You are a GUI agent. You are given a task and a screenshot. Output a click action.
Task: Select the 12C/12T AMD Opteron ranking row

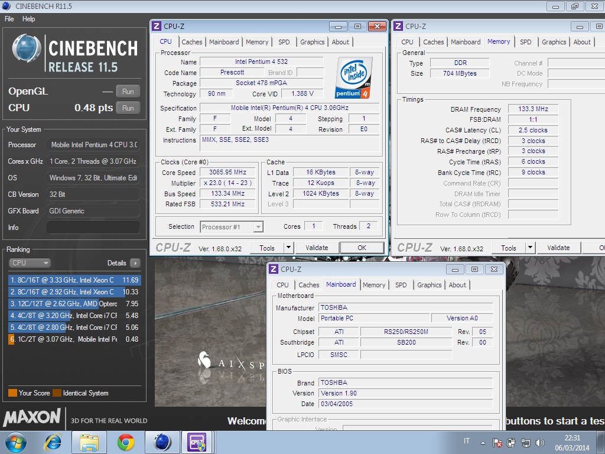click(x=74, y=304)
